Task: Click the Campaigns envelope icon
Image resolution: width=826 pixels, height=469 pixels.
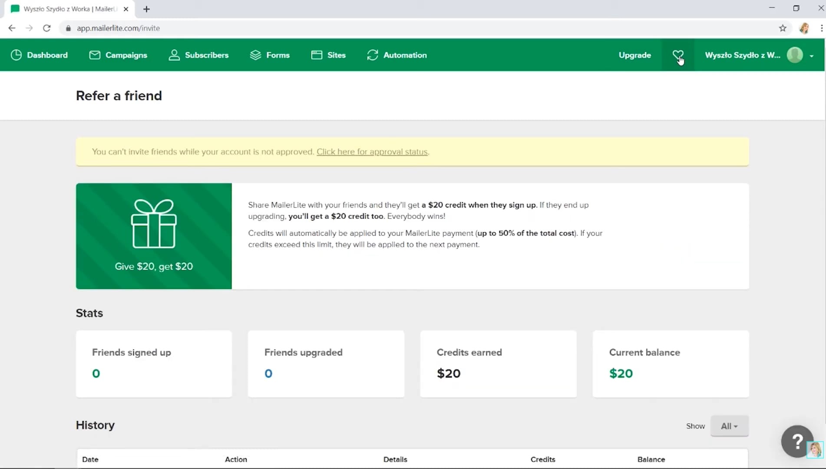Action: pos(95,55)
